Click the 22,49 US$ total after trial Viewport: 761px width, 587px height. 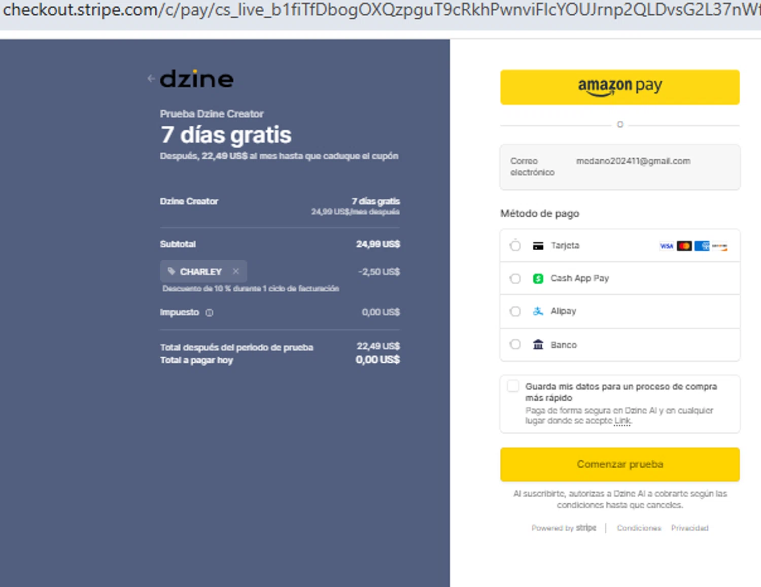tap(378, 346)
